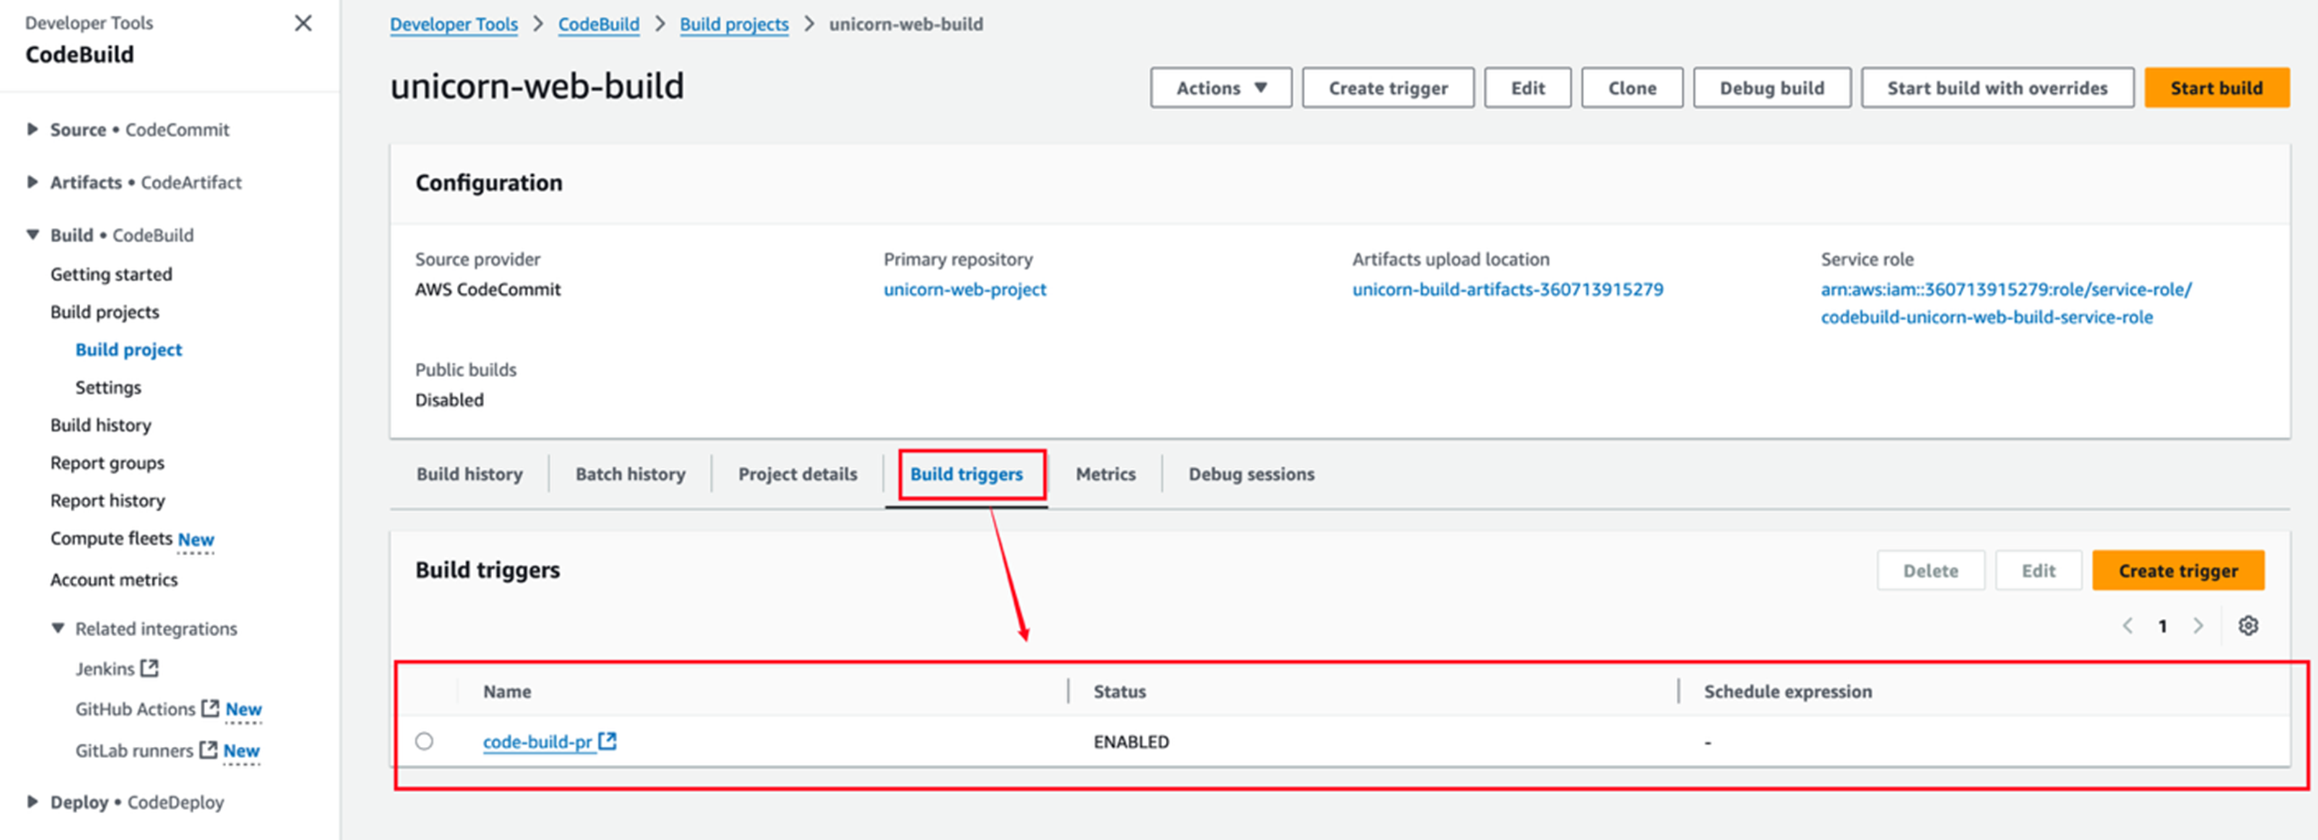This screenshot has width=2318, height=840.
Task: Go to next page of triggers
Action: (2198, 626)
